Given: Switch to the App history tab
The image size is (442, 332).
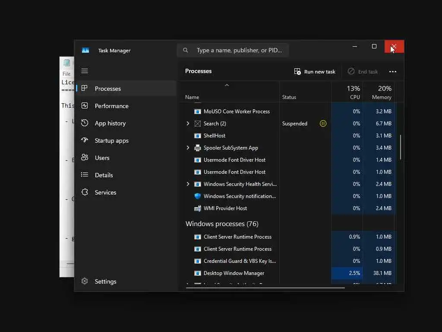Looking at the screenshot, I should 126,123.
